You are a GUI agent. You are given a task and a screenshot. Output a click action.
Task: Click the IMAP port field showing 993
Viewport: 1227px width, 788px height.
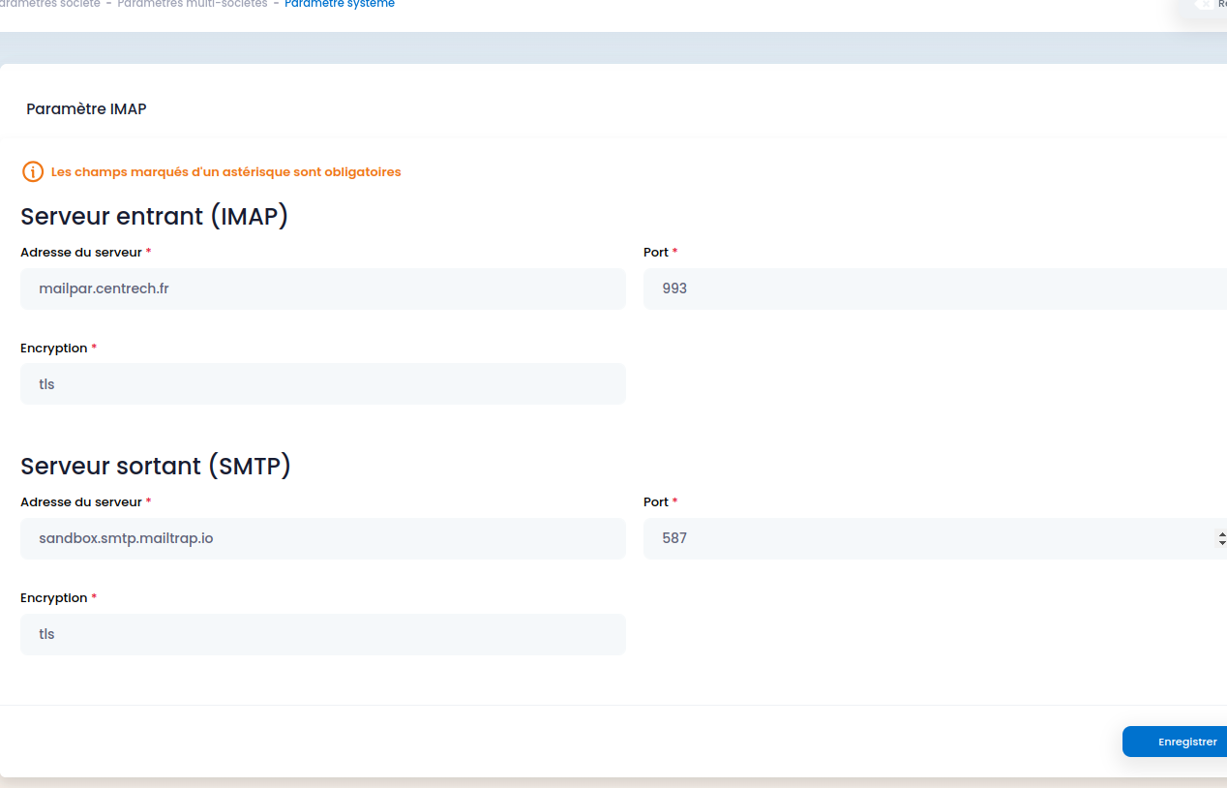pos(935,288)
